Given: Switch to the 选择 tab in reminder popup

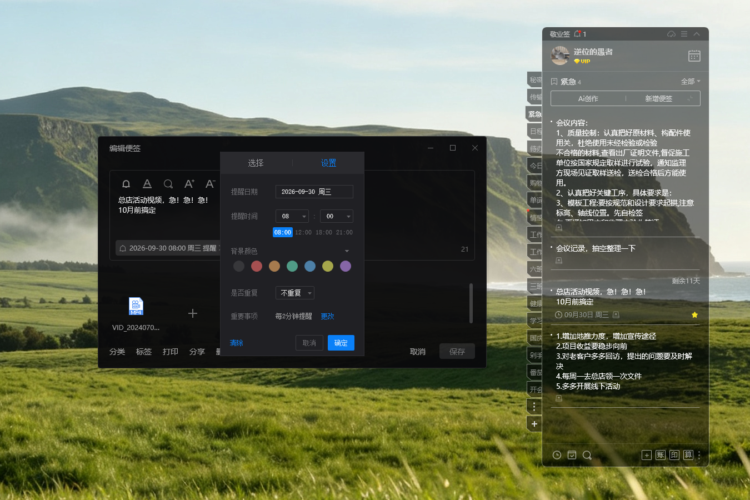Looking at the screenshot, I should coord(256,163).
